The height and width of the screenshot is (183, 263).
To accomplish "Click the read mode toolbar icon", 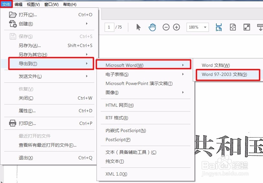I will tap(260, 27).
